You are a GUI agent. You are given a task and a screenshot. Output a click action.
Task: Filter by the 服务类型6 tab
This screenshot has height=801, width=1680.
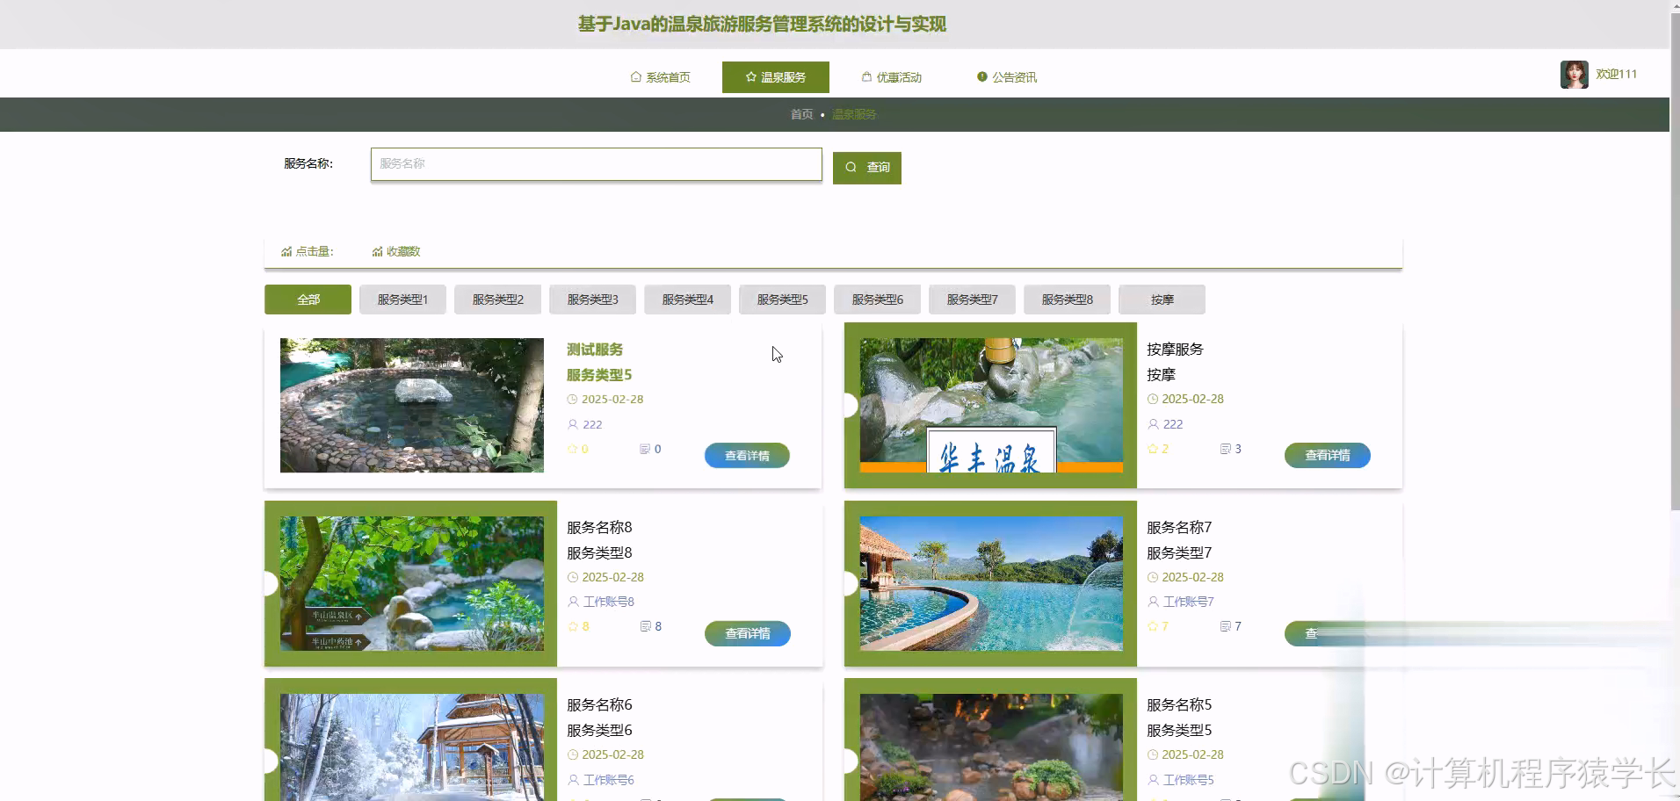877,299
